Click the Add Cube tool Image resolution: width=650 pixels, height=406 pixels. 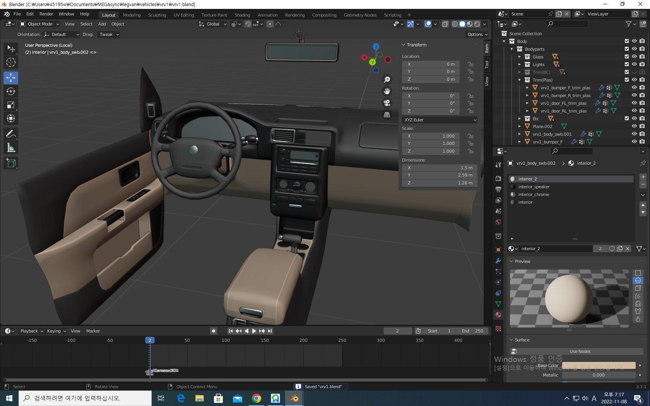(x=11, y=163)
